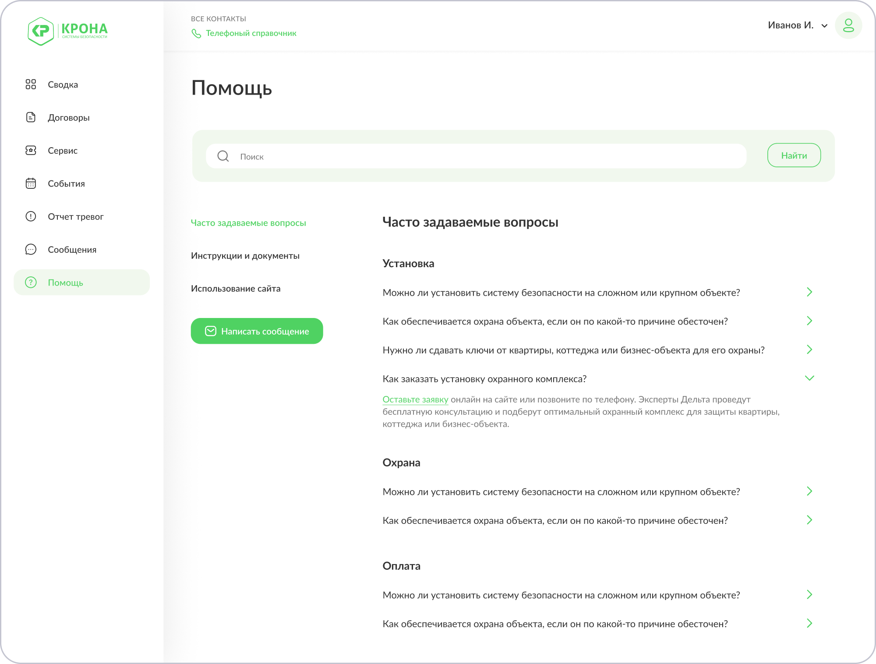Switch to Использование сайта section
The width and height of the screenshot is (876, 664).
pyautogui.click(x=236, y=289)
